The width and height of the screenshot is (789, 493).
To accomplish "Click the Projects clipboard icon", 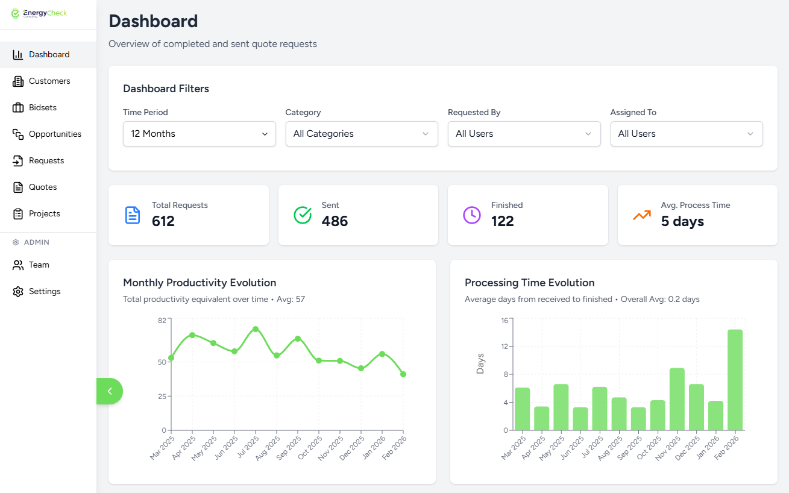I will [18, 214].
